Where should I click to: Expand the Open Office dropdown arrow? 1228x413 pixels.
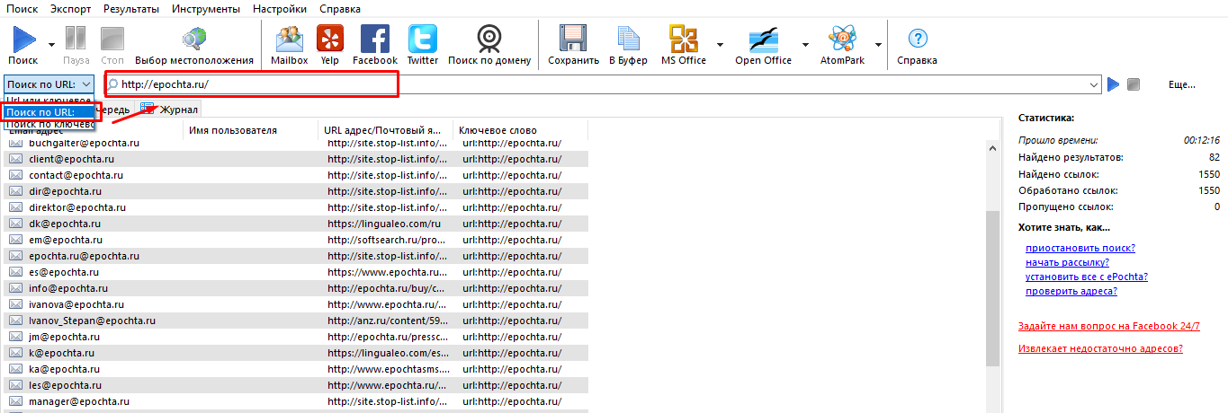tap(806, 44)
